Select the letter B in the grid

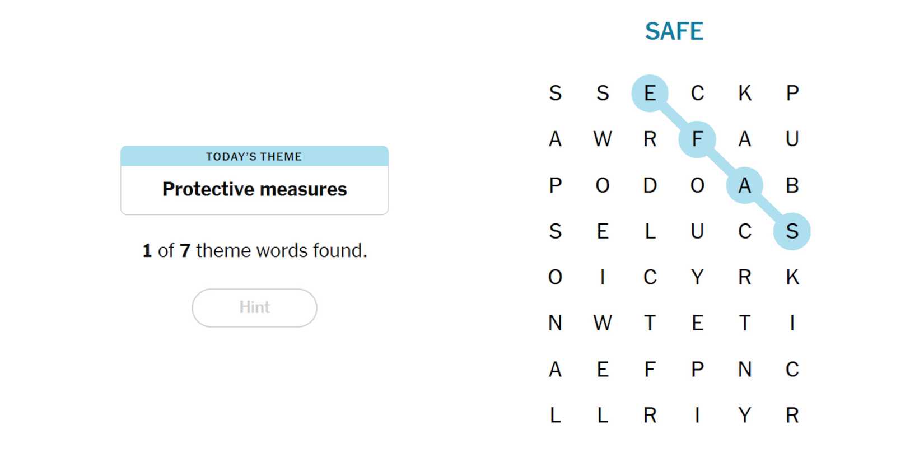(x=792, y=185)
